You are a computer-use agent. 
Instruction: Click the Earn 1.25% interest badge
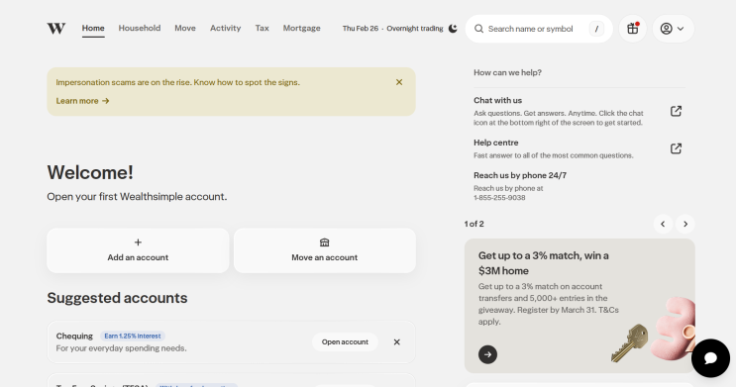coord(133,336)
